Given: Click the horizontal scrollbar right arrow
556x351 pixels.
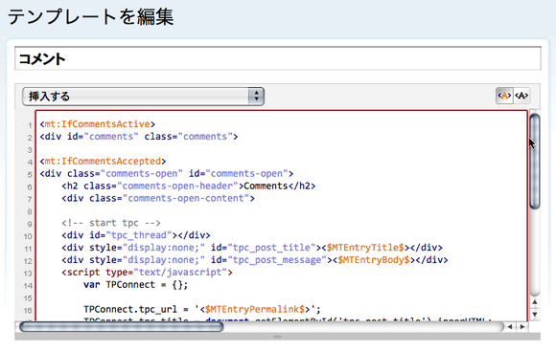Looking at the screenshot, I should click(522, 327).
